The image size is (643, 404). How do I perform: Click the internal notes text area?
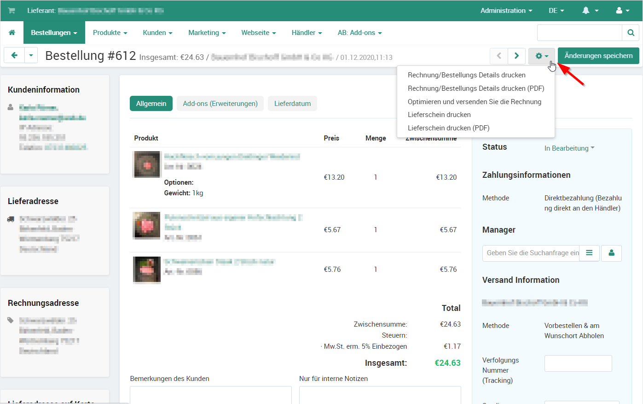(380, 395)
